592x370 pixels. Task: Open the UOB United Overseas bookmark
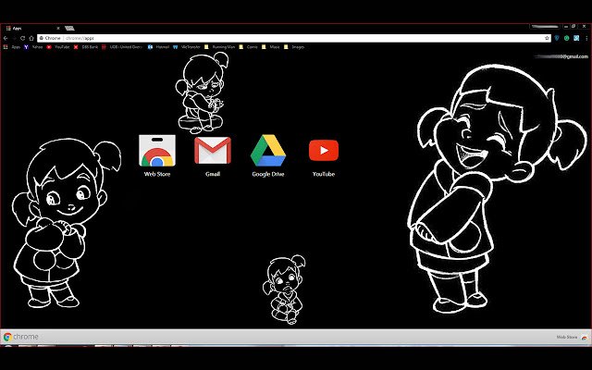122,47
